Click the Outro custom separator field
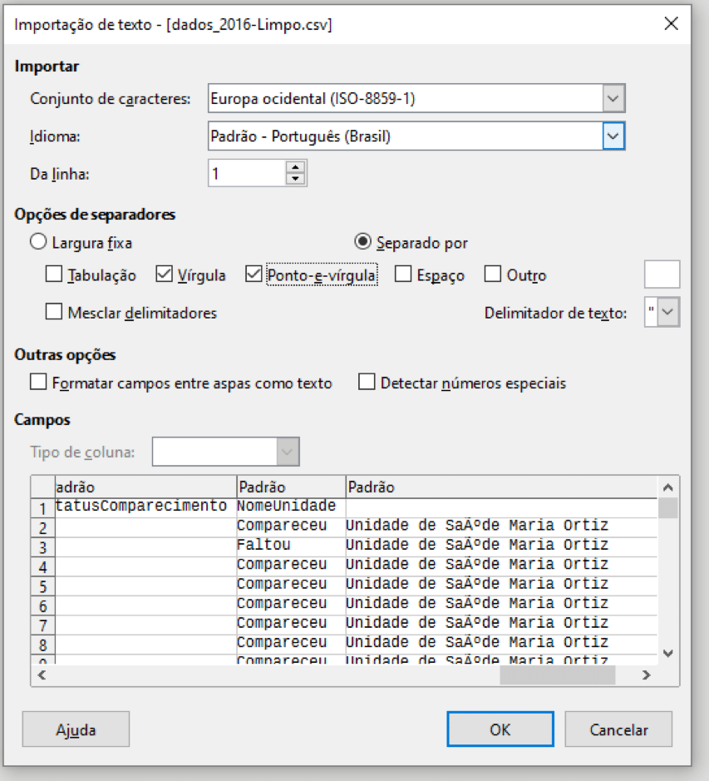The width and height of the screenshot is (709, 781). [x=662, y=274]
